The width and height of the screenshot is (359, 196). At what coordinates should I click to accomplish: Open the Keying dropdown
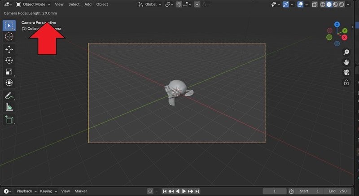point(48,191)
